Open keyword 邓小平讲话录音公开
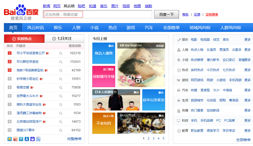The width and height of the screenshot is (253, 146). [x=31, y=53]
